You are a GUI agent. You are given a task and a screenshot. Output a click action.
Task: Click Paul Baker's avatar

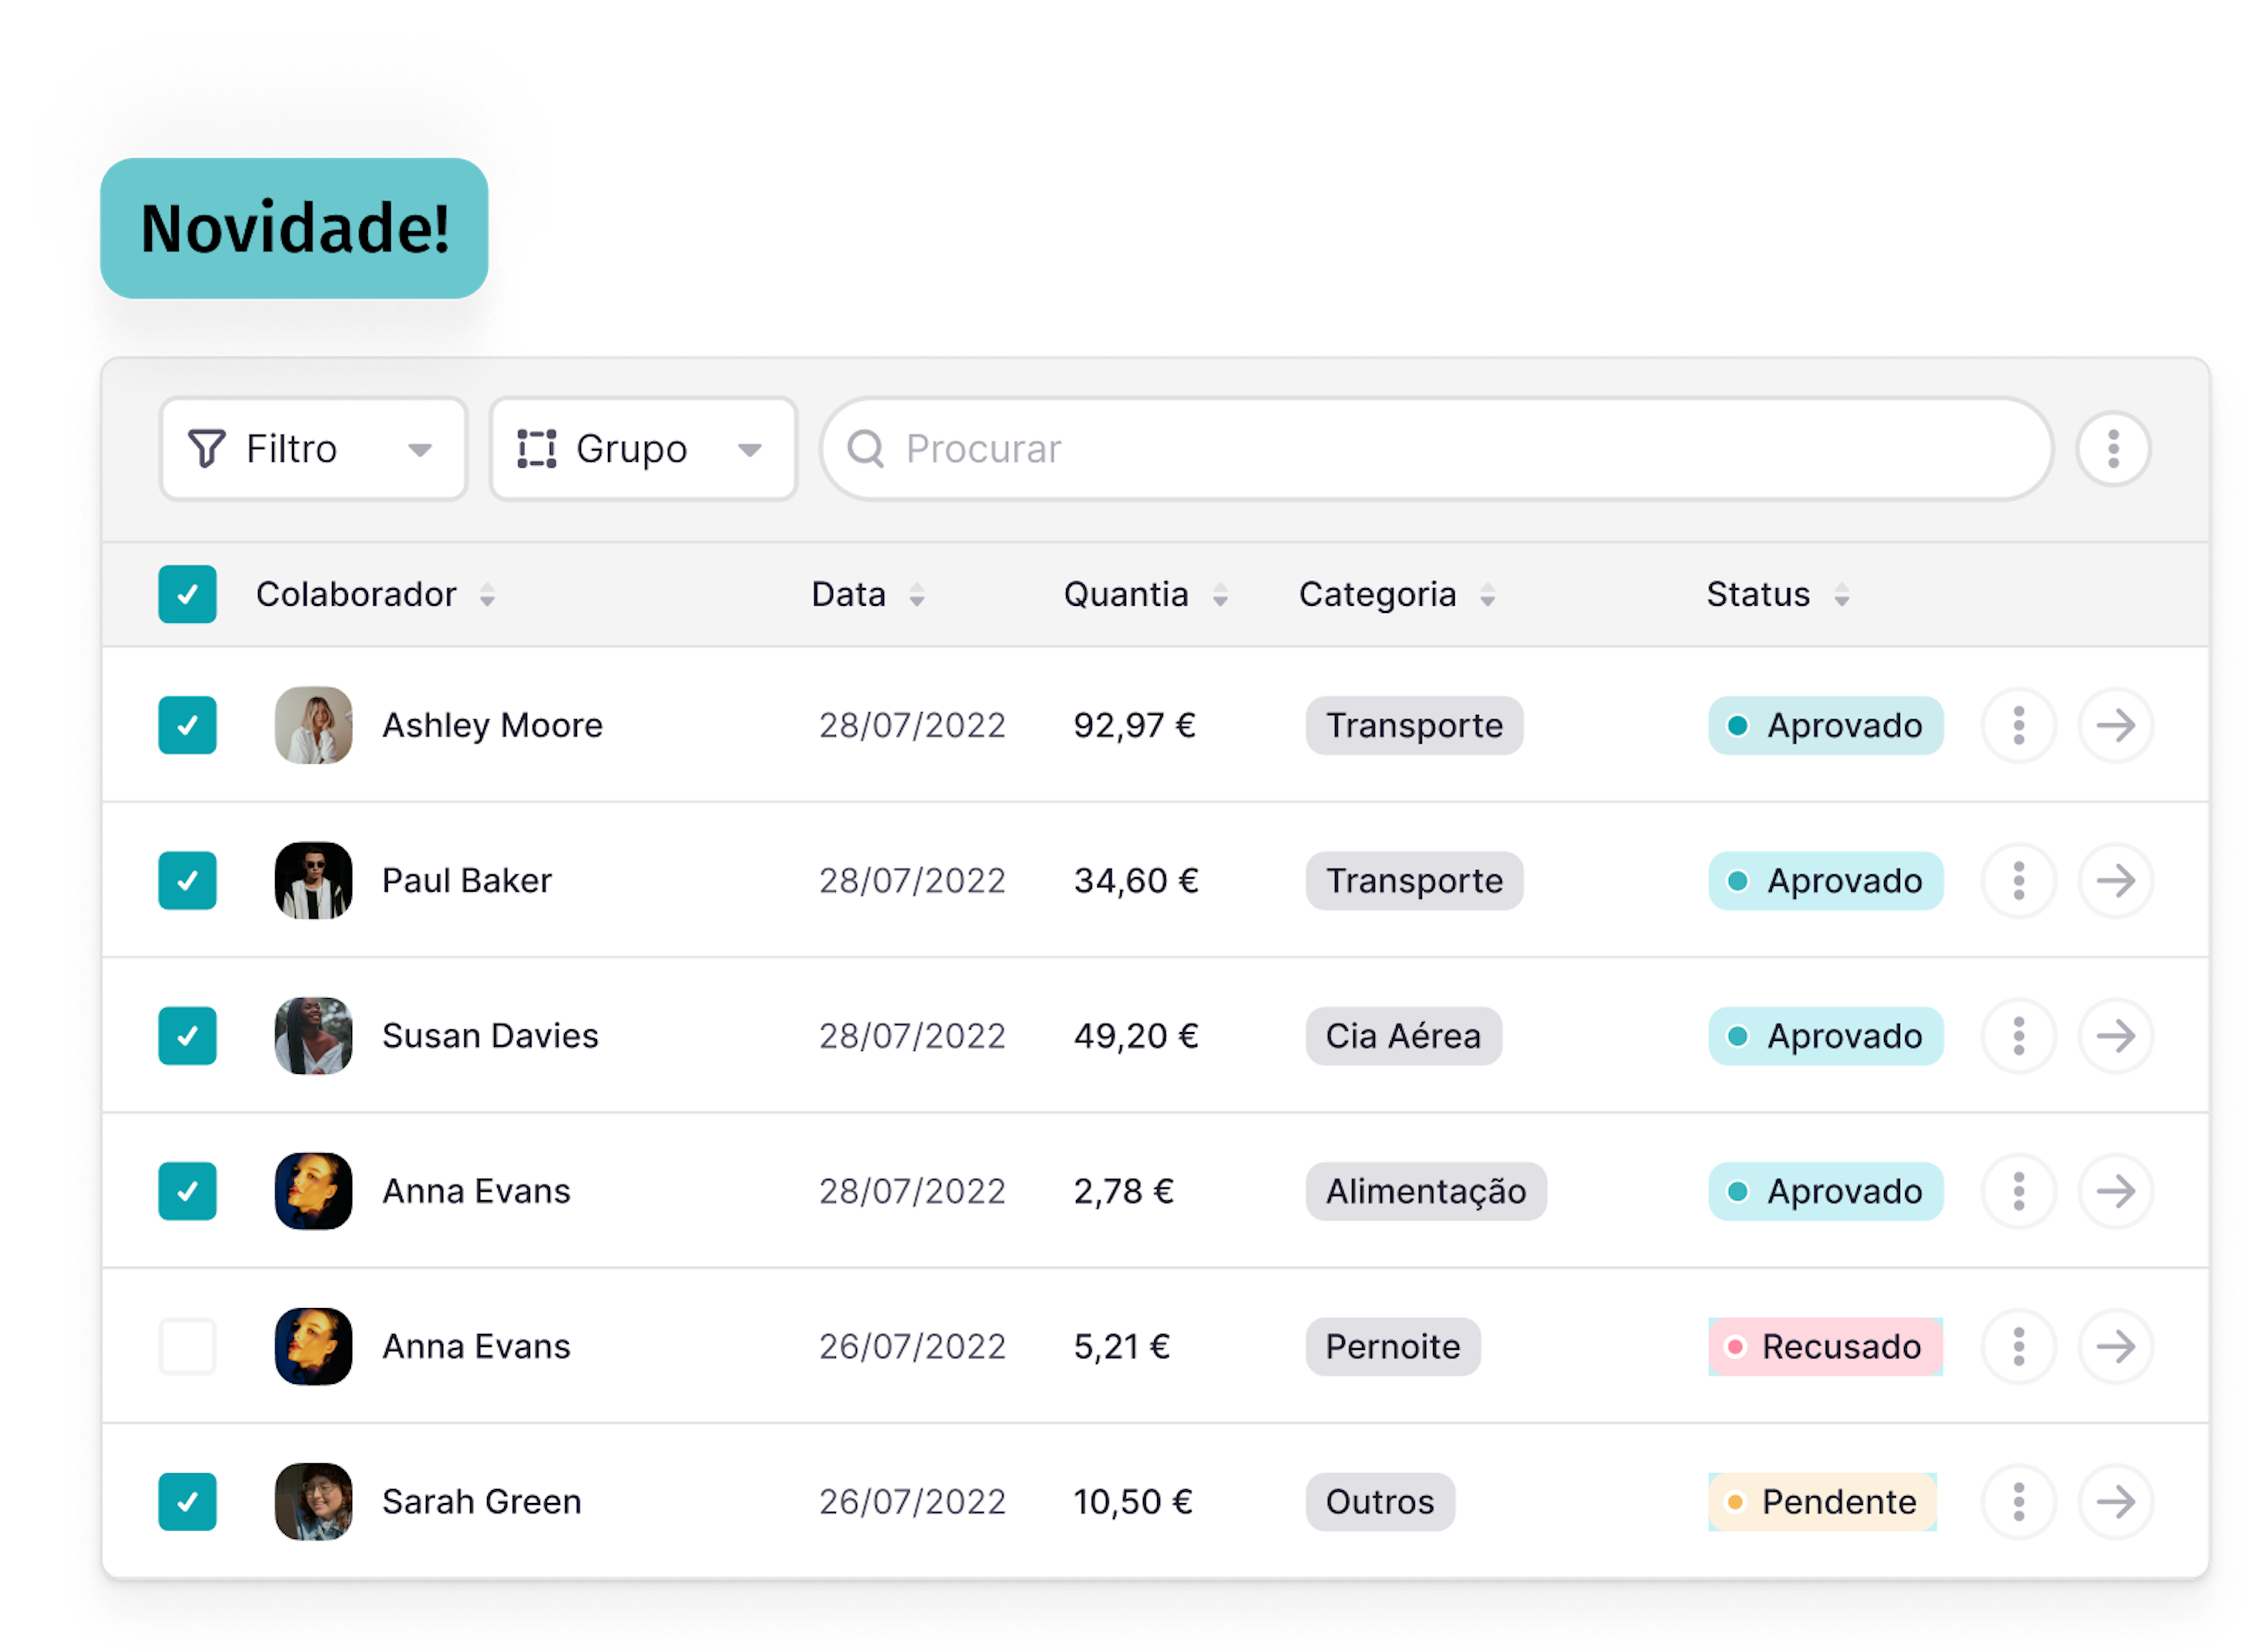pyautogui.click(x=313, y=880)
